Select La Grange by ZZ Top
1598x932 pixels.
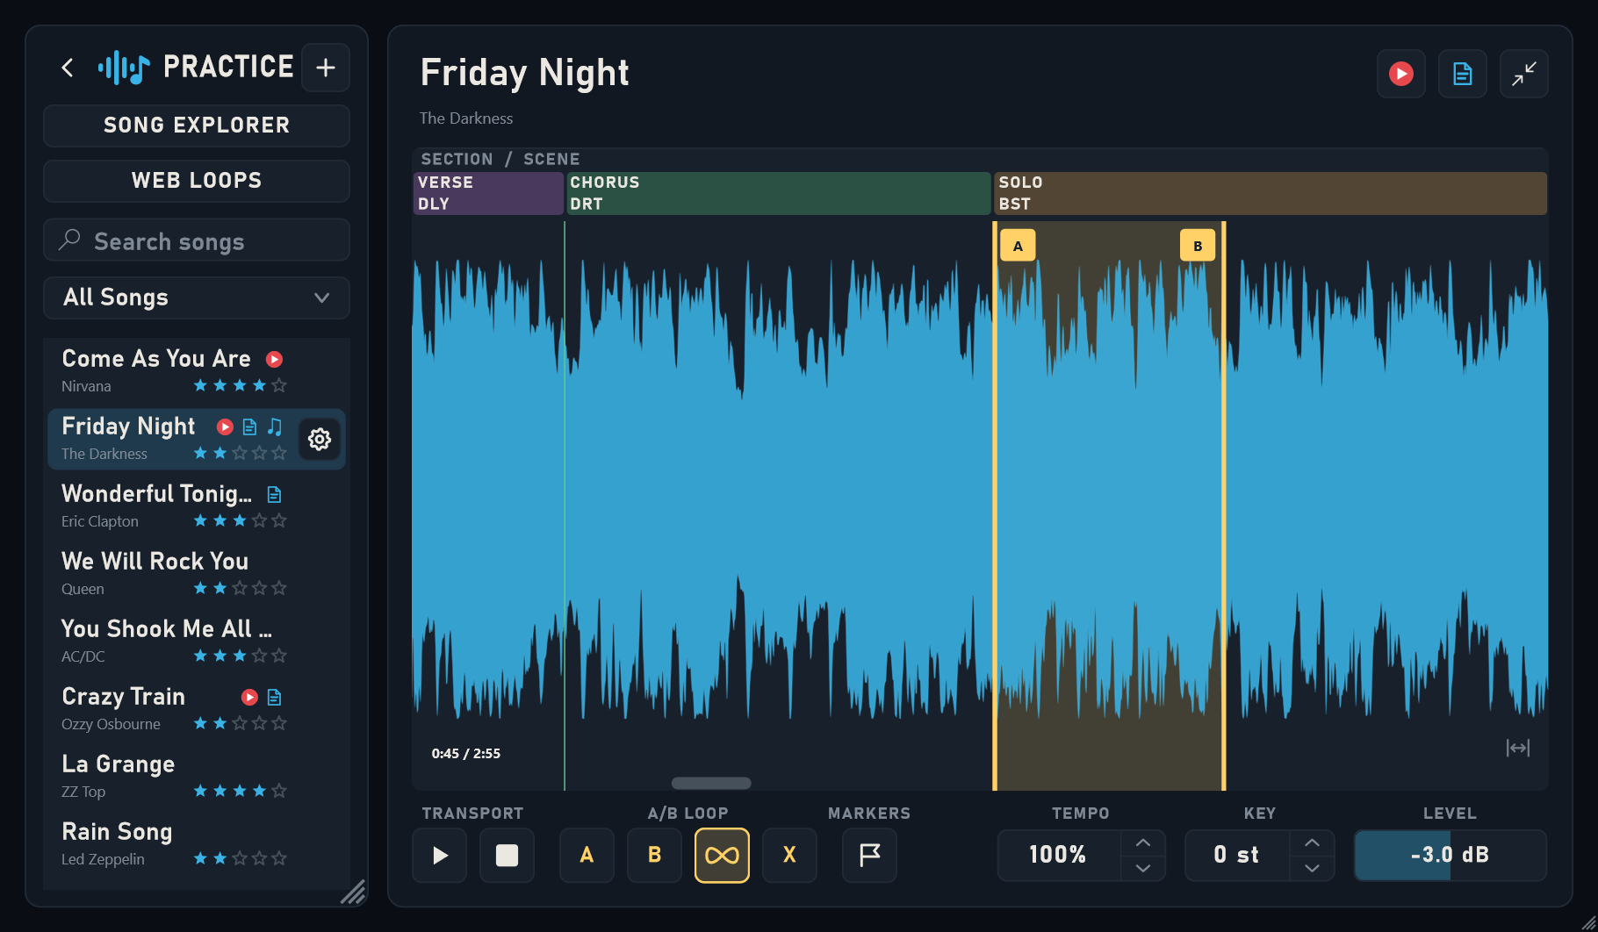pyautogui.click(x=197, y=777)
